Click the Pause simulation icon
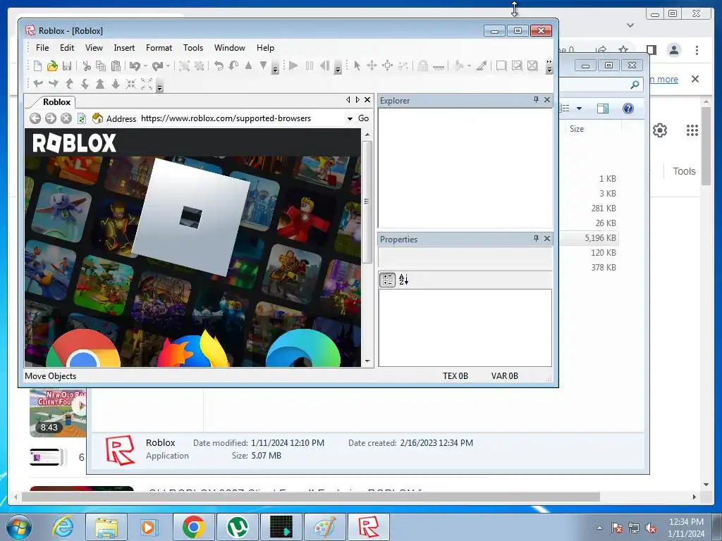 coord(310,66)
